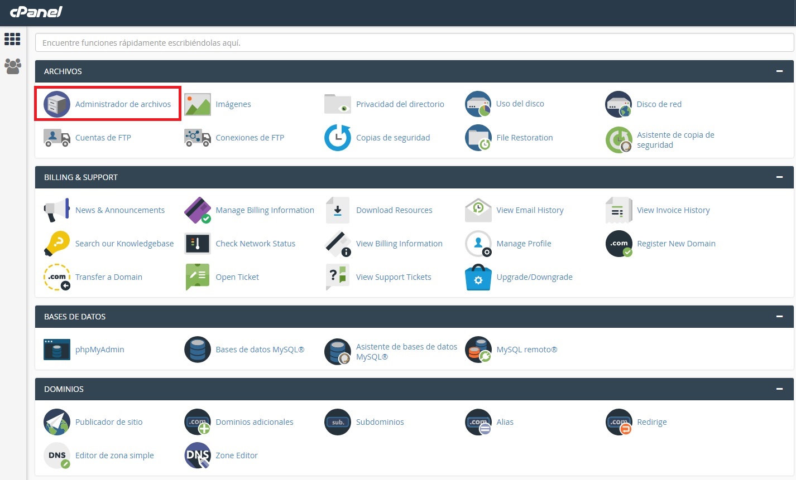This screenshot has height=480, width=796.
Task: Open the home grid icon in sidebar
Action: (12, 39)
